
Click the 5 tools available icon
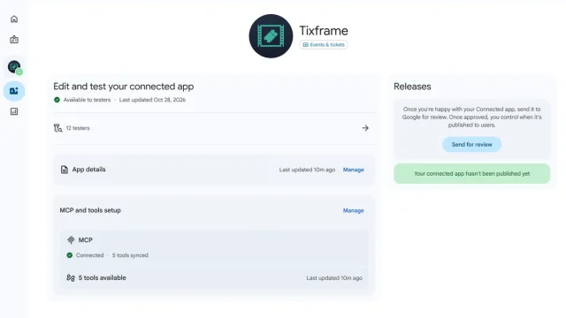[x=71, y=277]
